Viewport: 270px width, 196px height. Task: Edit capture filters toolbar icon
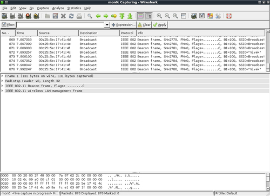click(194, 16)
